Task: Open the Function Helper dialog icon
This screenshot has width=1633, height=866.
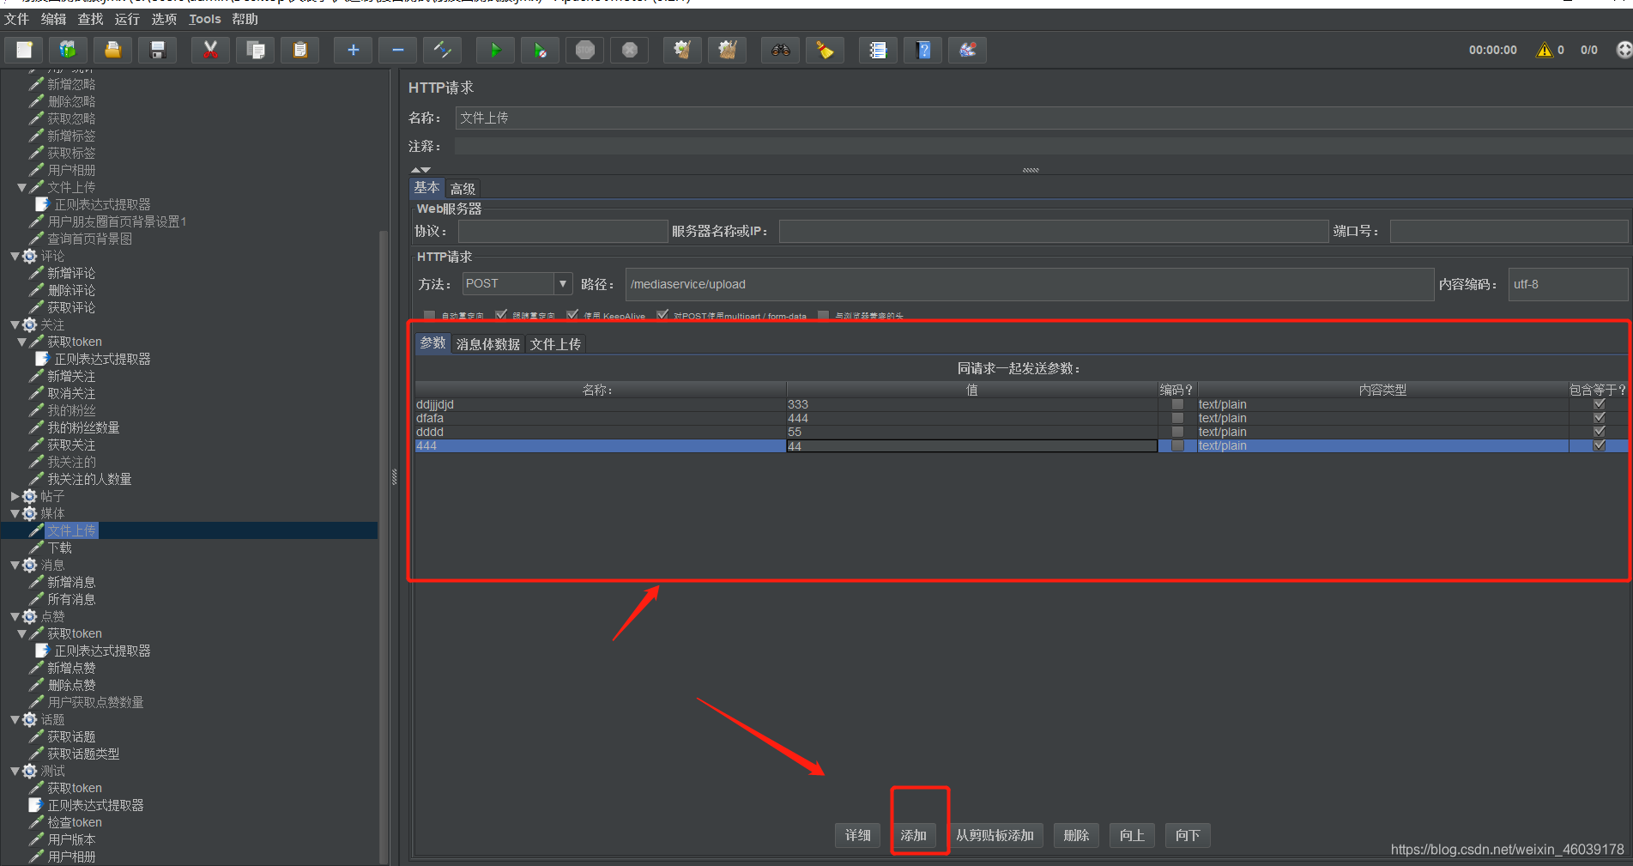Action: click(x=878, y=50)
